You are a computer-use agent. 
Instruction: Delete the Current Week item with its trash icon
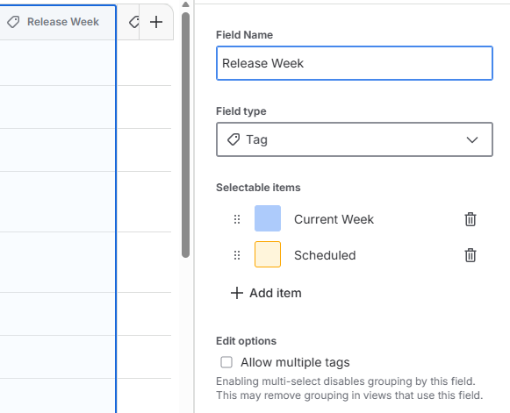470,219
